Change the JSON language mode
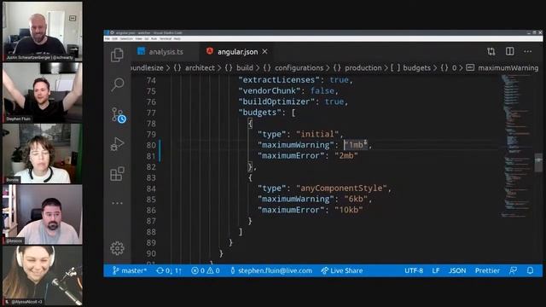The image size is (546, 307). click(457, 270)
